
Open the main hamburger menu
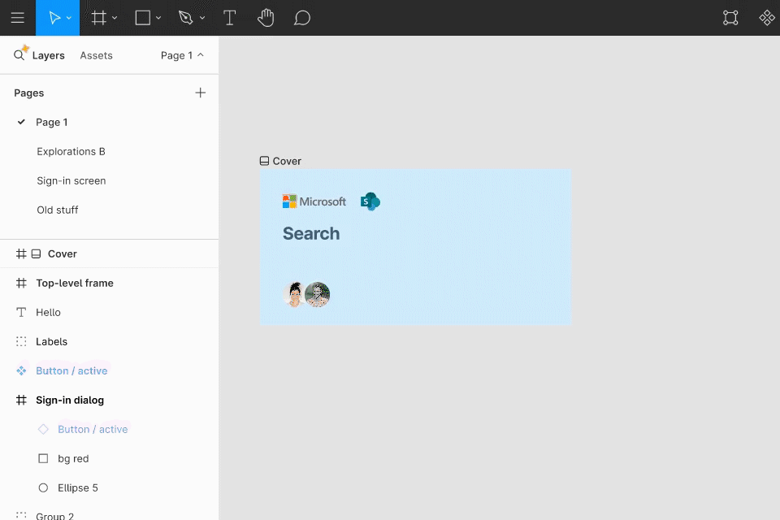pos(17,18)
